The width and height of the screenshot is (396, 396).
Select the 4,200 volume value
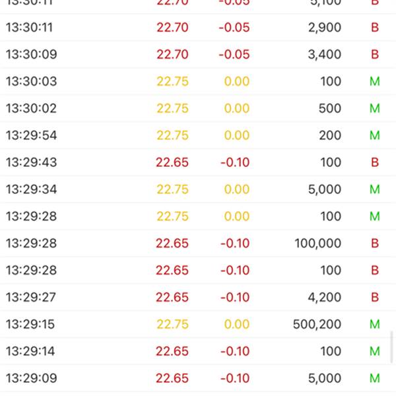tap(324, 298)
